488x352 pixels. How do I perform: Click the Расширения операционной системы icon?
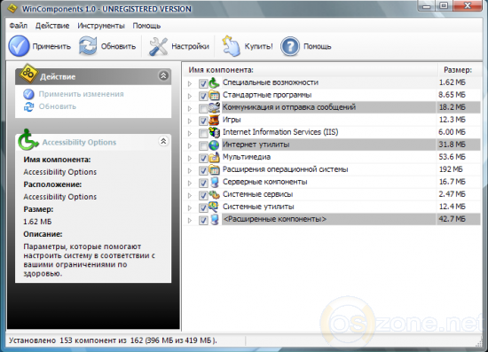click(214, 169)
